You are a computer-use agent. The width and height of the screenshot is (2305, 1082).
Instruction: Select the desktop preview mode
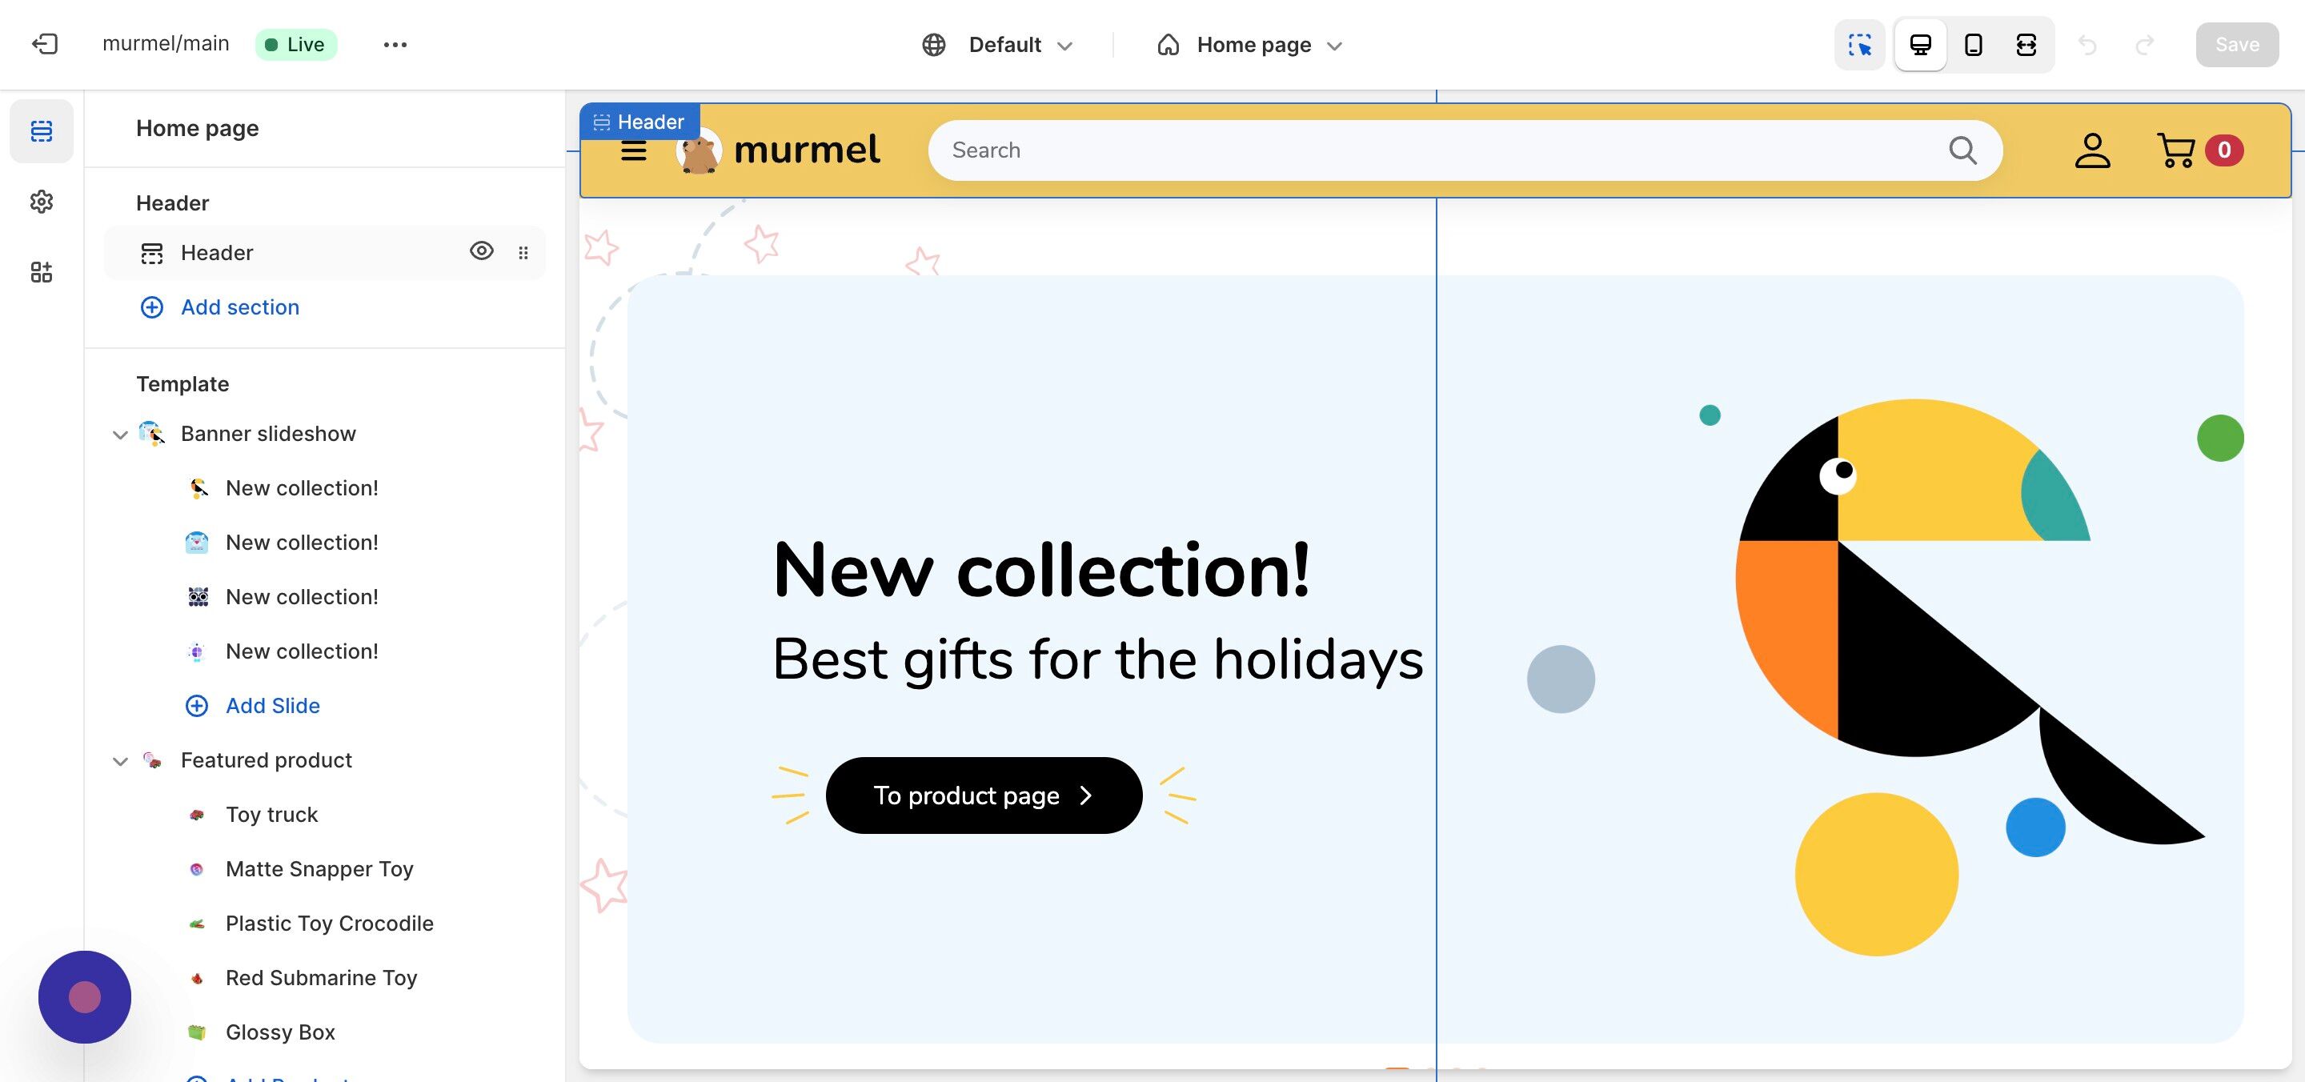[x=1920, y=44]
